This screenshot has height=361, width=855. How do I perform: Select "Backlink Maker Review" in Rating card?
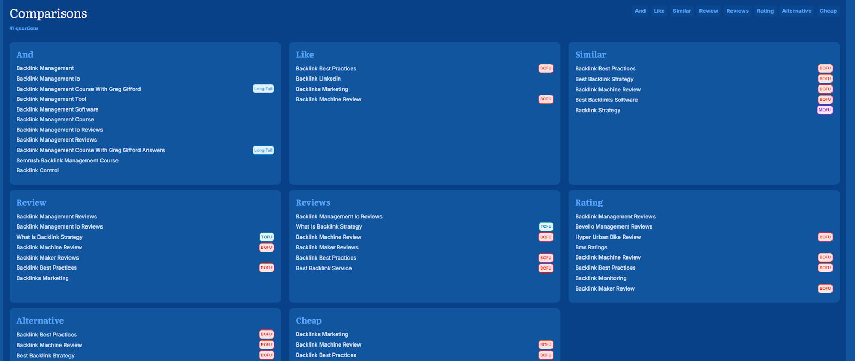[605, 288]
